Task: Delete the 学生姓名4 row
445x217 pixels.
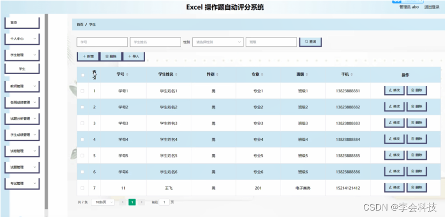Action: [x=417, y=139]
